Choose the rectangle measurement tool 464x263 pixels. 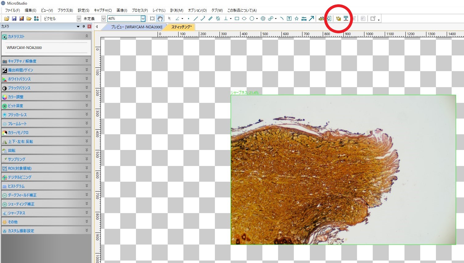[x=237, y=18]
